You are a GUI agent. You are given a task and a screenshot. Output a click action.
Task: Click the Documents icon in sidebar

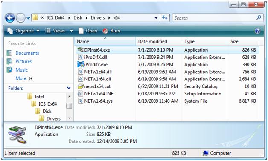[9, 53]
